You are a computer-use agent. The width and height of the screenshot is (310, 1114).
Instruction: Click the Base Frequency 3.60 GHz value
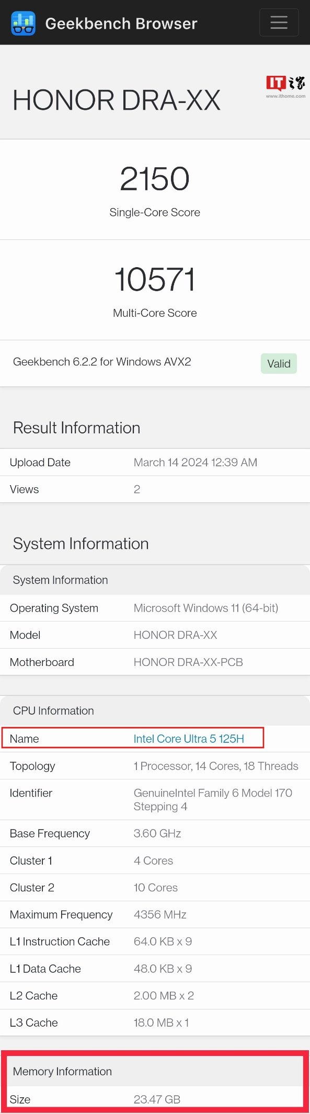tap(157, 834)
